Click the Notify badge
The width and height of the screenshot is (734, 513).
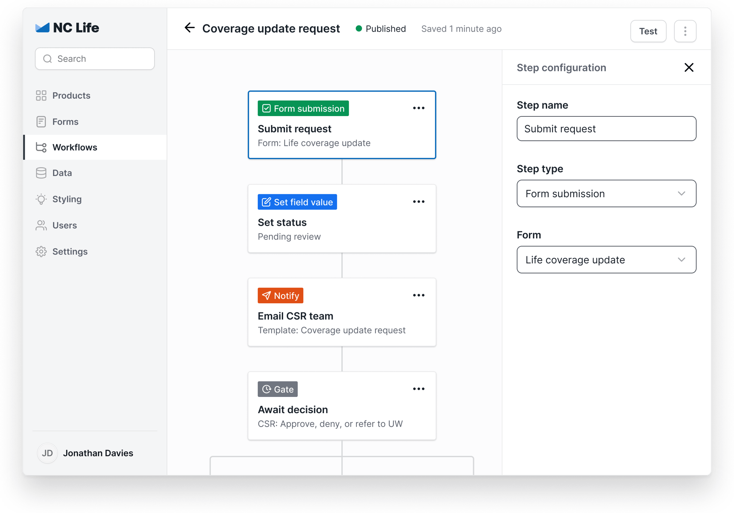click(x=280, y=296)
